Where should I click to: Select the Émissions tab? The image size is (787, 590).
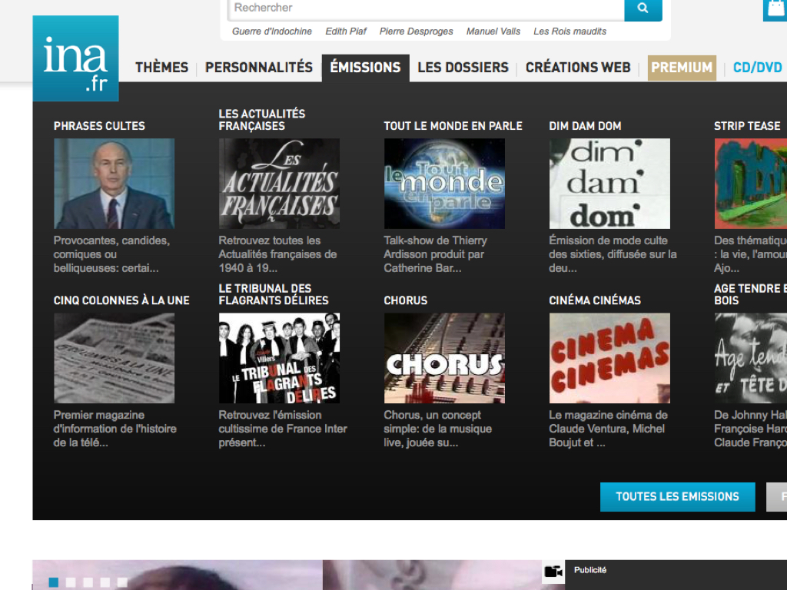pos(365,68)
